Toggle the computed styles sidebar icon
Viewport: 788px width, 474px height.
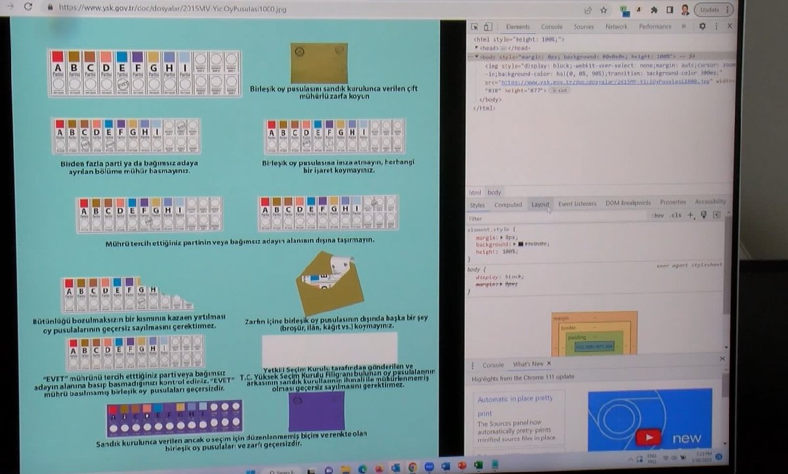716,215
